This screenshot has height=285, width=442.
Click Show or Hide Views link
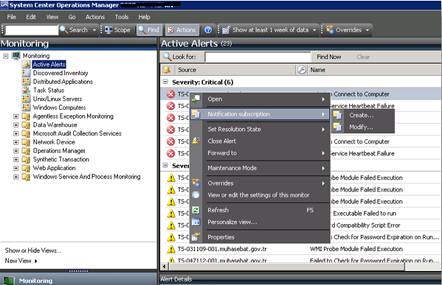tap(33, 250)
